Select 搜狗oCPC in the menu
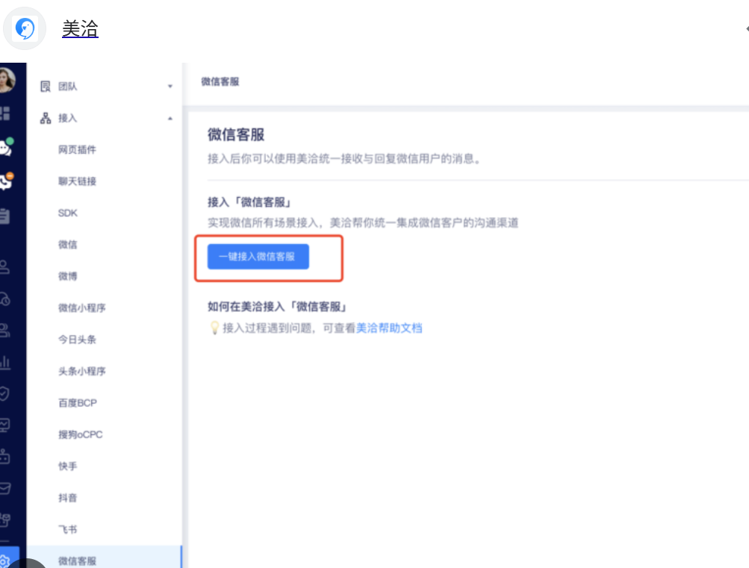 80,434
